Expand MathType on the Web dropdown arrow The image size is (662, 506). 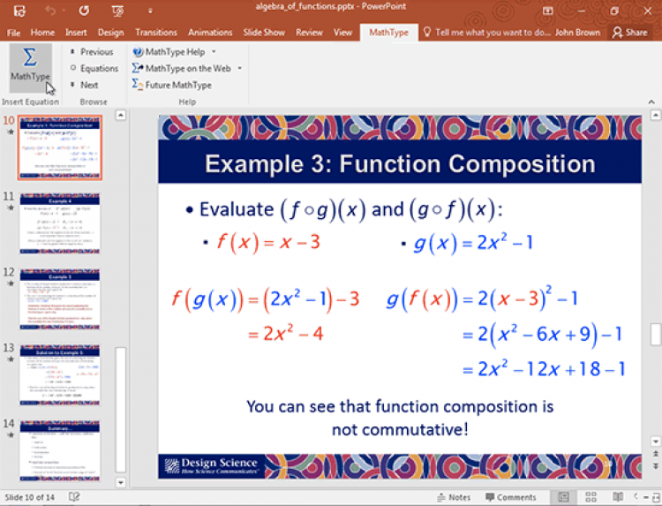[x=240, y=68]
